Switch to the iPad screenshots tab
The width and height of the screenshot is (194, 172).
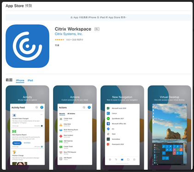point(30,80)
